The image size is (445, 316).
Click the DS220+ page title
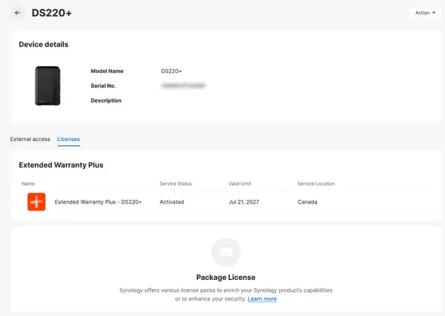coord(51,13)
